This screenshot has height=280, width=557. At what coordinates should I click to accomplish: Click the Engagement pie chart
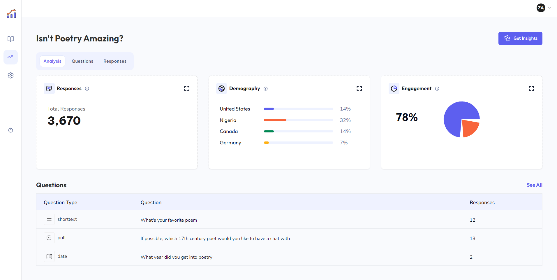coord(461,119)
